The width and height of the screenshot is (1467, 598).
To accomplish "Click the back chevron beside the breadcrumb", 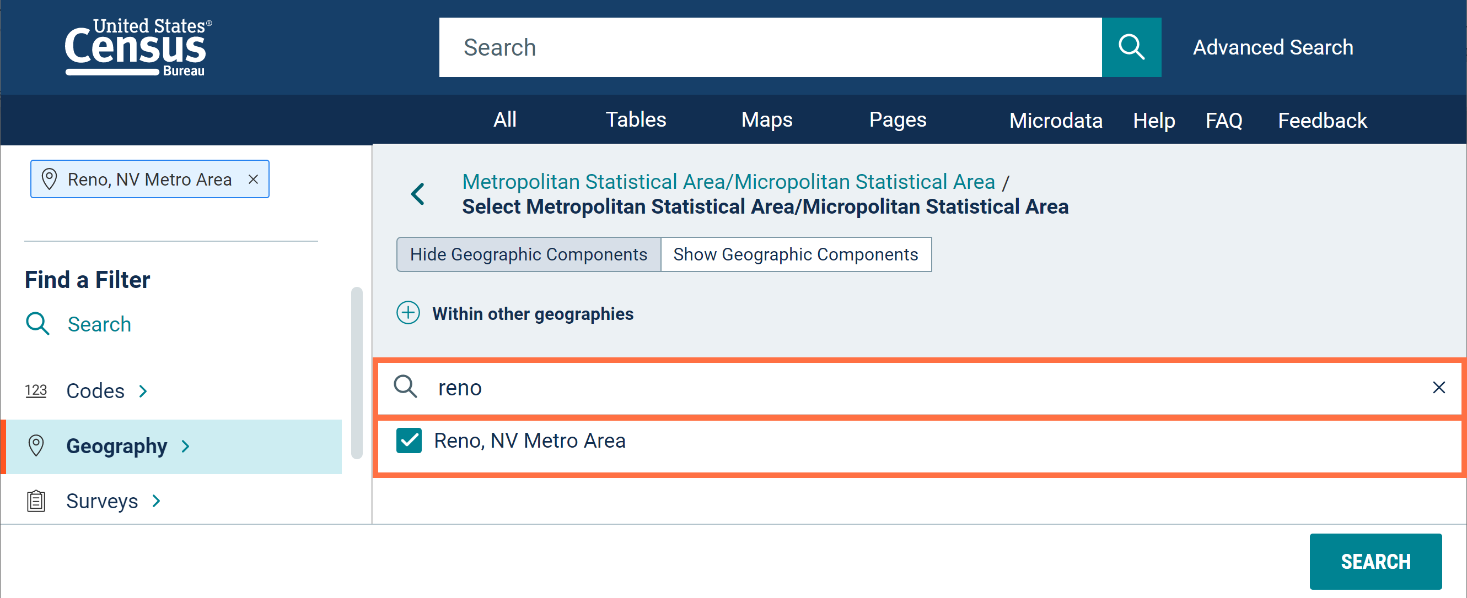I will click(x=418, y=194).
